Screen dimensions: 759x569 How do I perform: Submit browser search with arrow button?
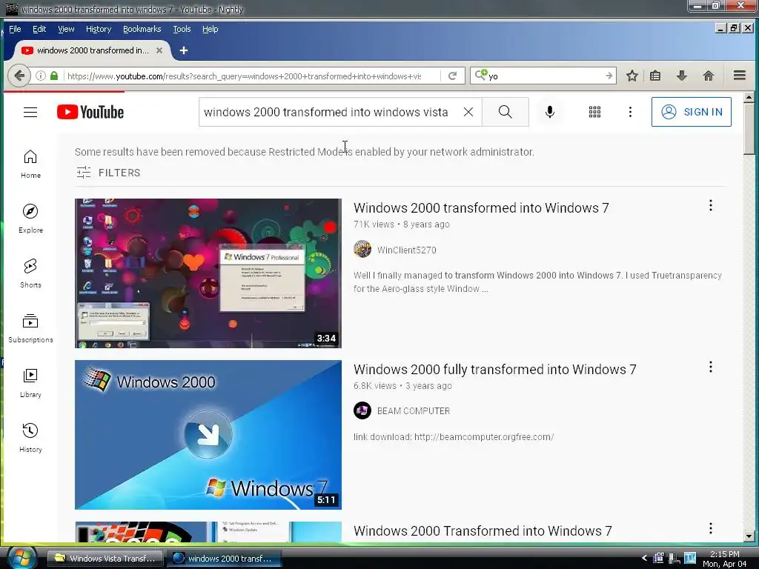pyautogui.click(x=609, y=76)
